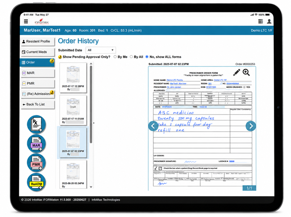Click Order History heading

pyautogui.click(x=78, y=41)
